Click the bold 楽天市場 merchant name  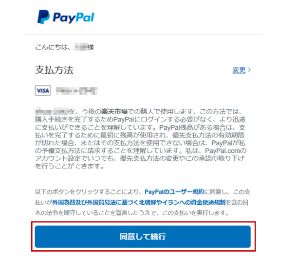[114, 111]
